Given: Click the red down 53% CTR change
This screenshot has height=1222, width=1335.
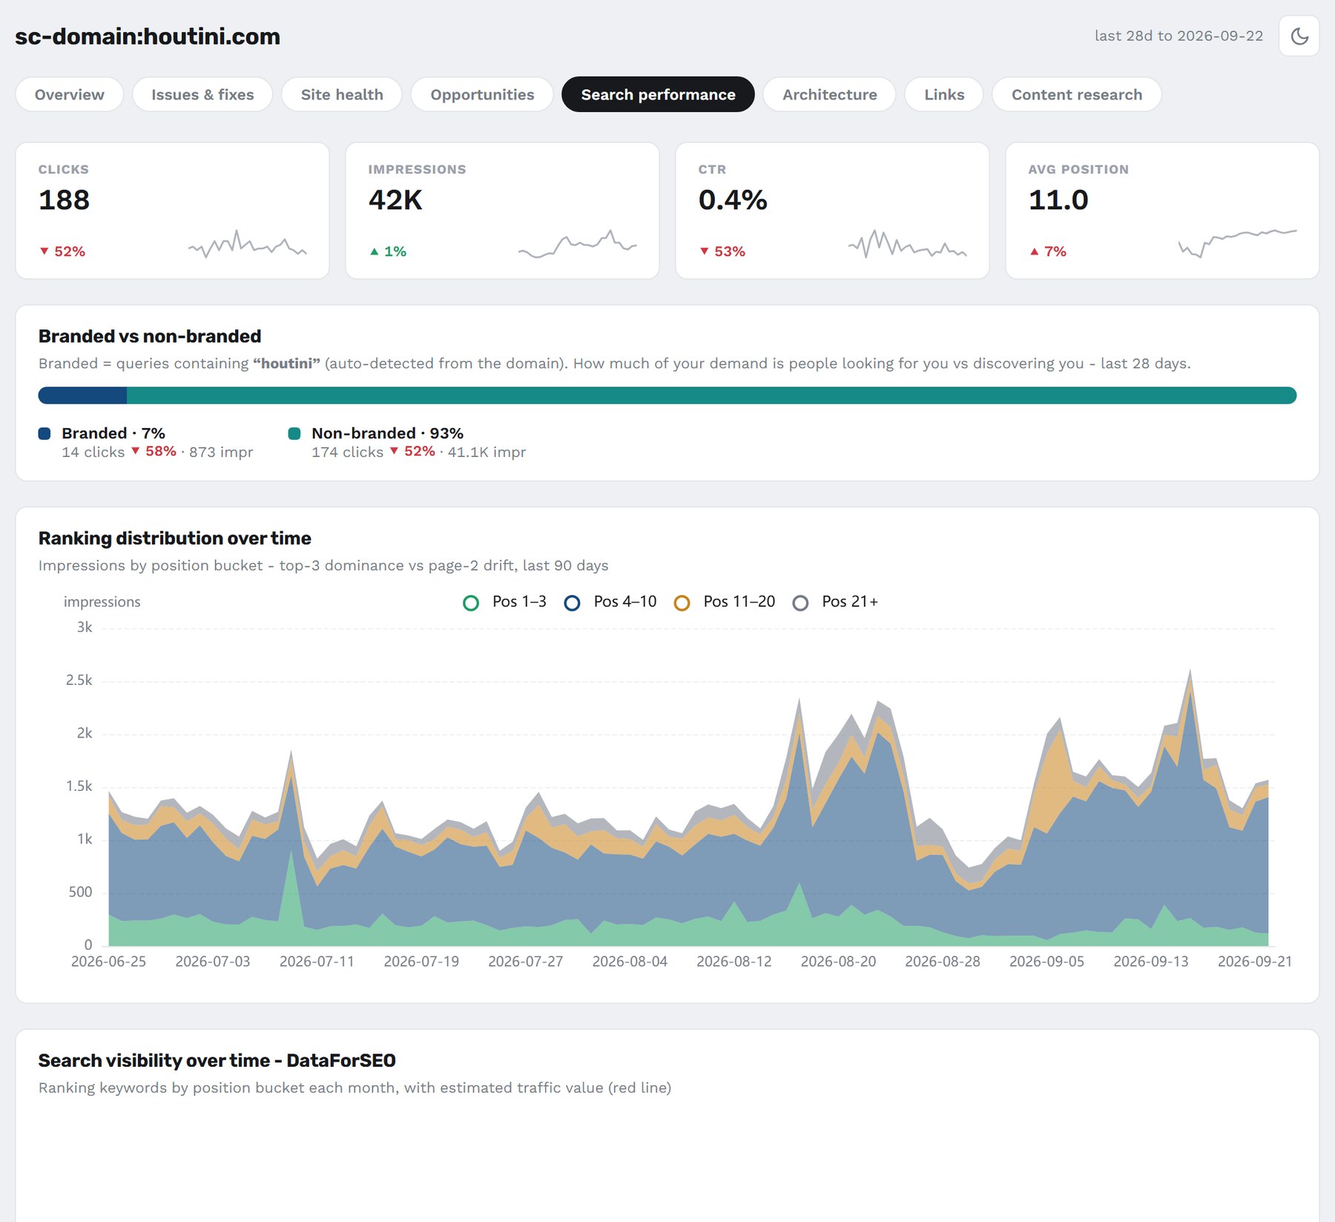Looking at the screenshot, I should point(722,252).
